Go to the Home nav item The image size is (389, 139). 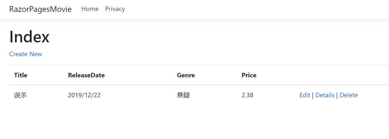90,9
